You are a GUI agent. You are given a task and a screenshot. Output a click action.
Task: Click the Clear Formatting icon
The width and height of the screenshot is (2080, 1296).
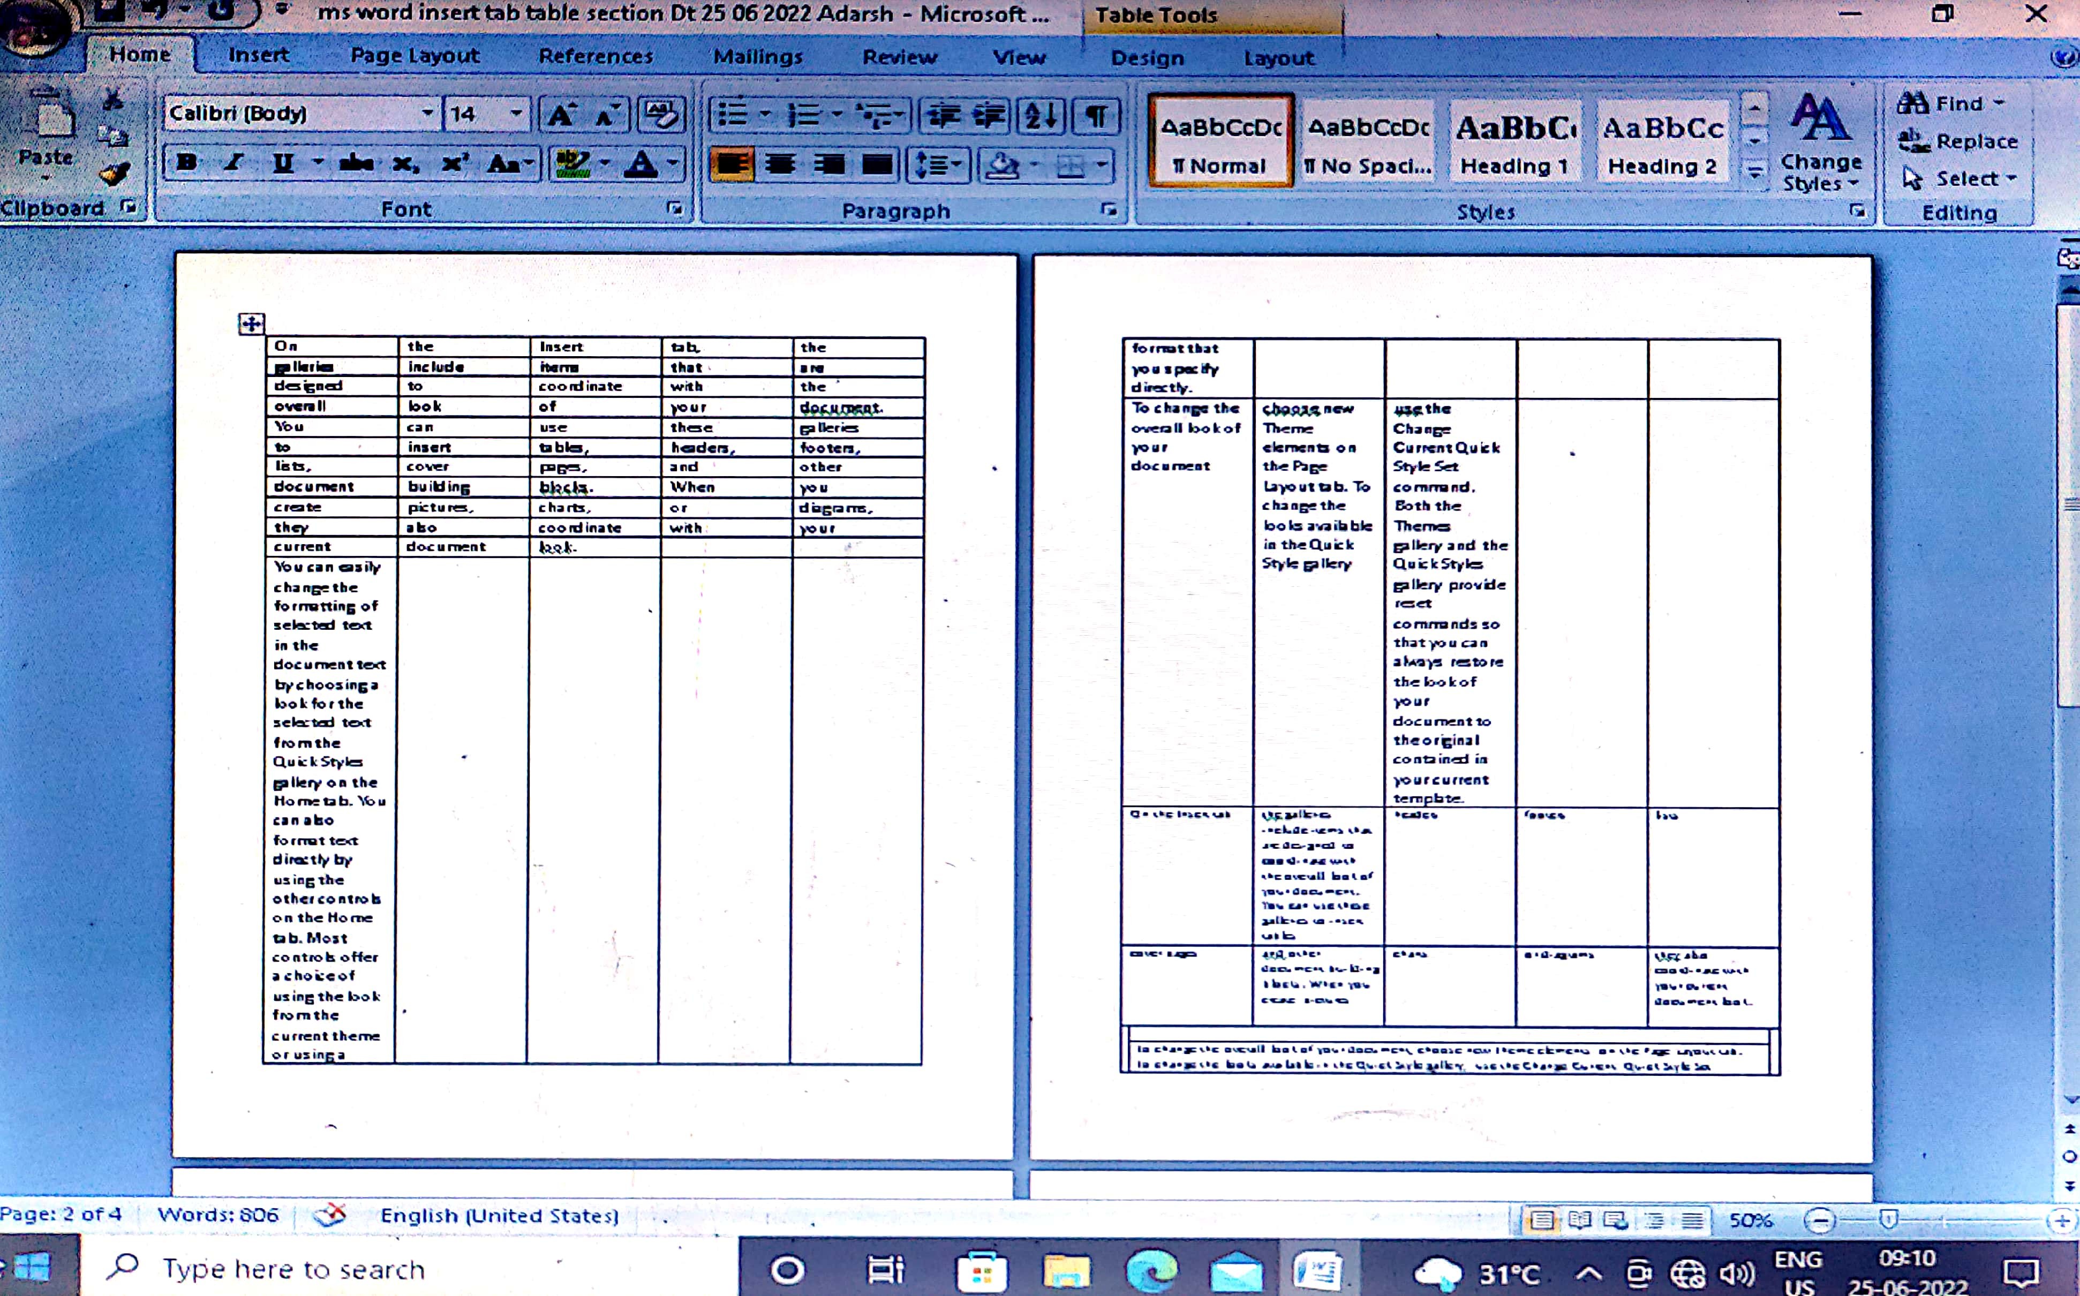pyautogui.click(x=661, y=116)
